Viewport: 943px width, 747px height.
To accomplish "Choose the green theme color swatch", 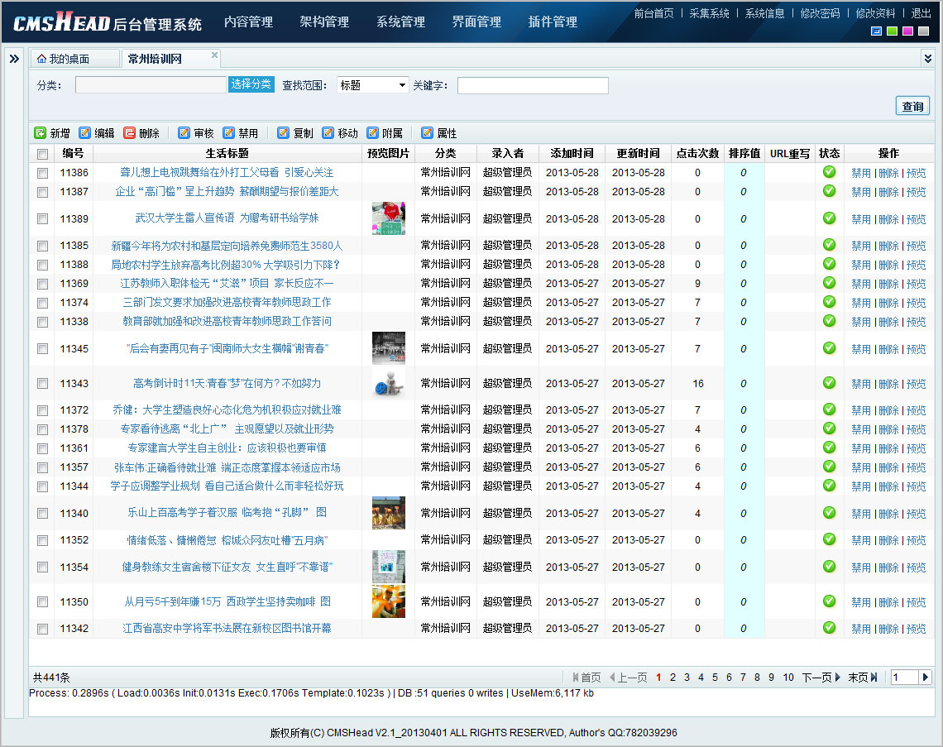I will coord(892,31).
